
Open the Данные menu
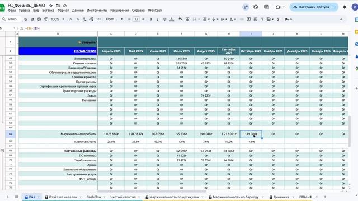(78, 11)
